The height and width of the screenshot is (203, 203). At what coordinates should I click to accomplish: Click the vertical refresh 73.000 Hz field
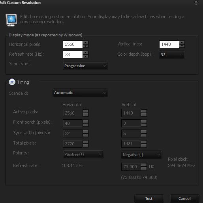pyautogui.click(x=131, y=167)
